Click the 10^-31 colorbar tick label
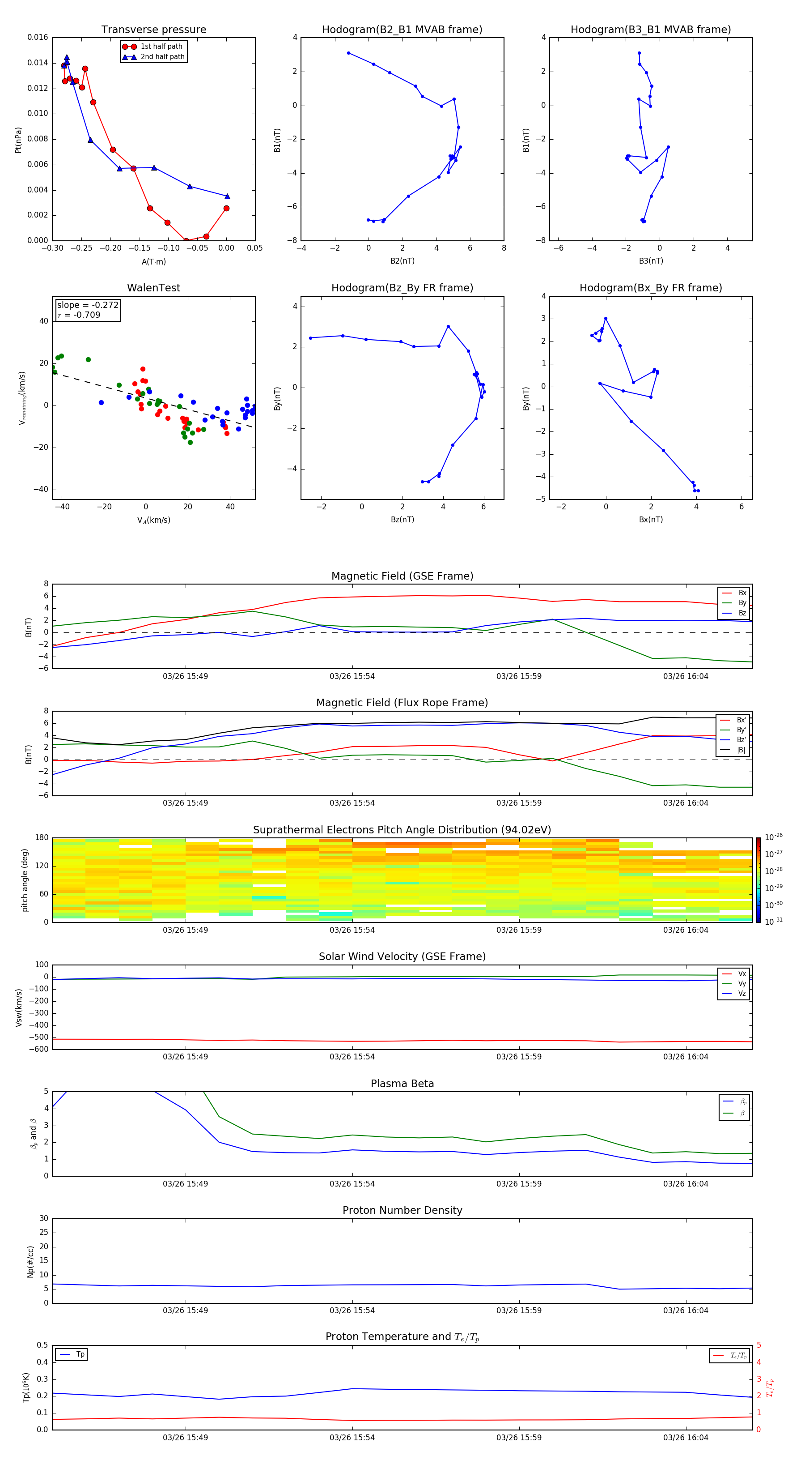This screenshot has width=805, height=1477. [774, 922]
